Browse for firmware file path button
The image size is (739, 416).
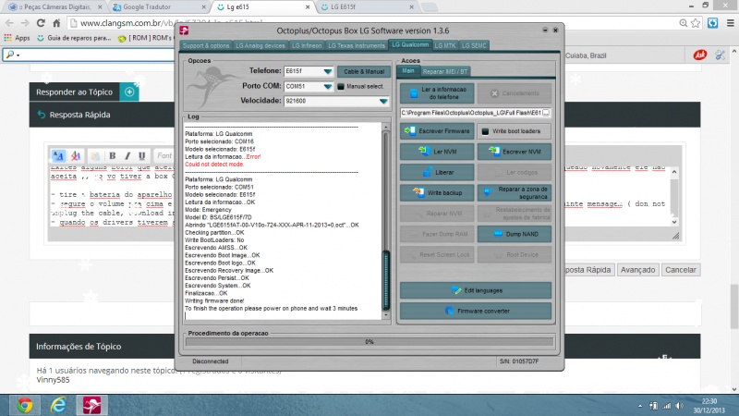pos(546,113)
